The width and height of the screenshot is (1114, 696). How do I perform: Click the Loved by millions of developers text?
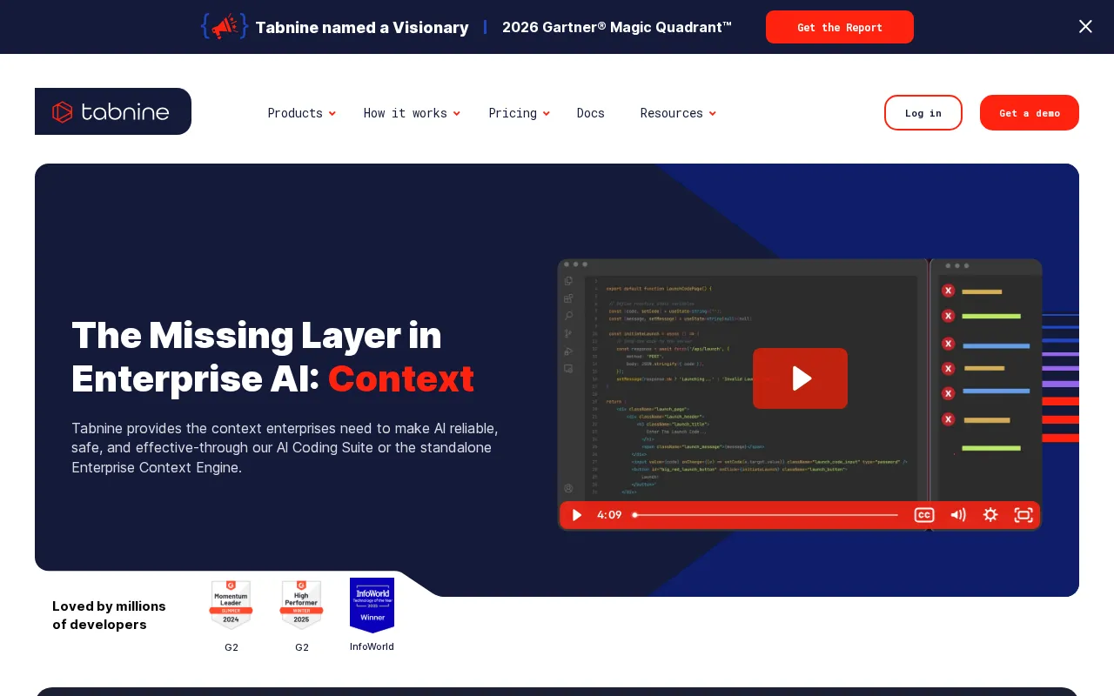pyautogui.click(x=109, y=615)
